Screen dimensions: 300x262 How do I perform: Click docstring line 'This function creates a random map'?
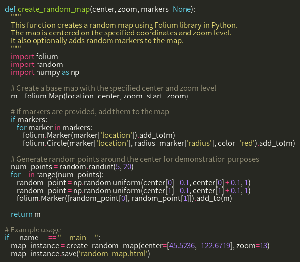click(x=124, y=25)
